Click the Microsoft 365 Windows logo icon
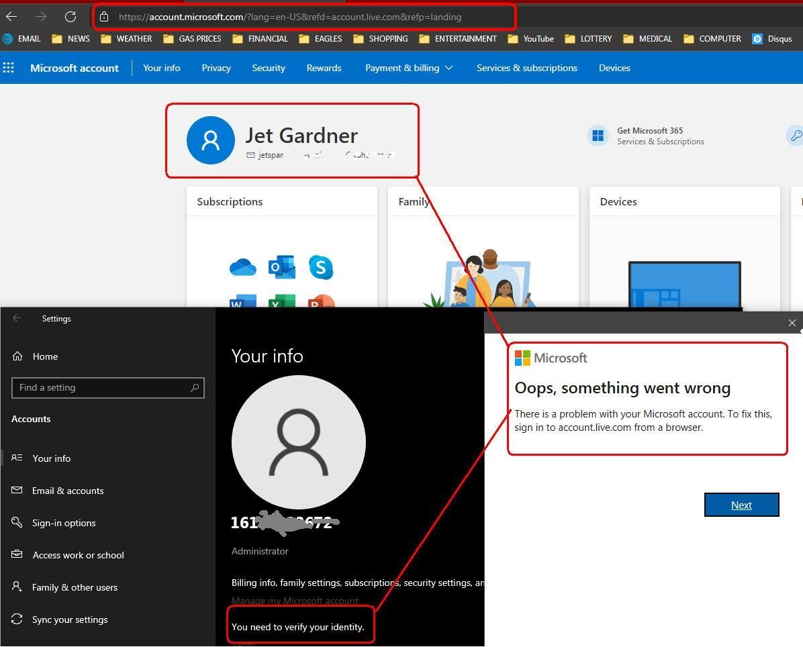This screenshot has height=647, width=803. click(598, 136)
